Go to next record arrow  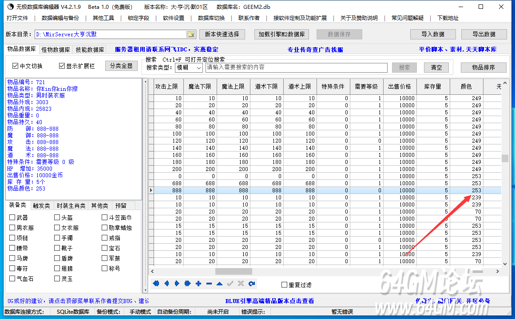pyautogui.click(x=177, y=284)
